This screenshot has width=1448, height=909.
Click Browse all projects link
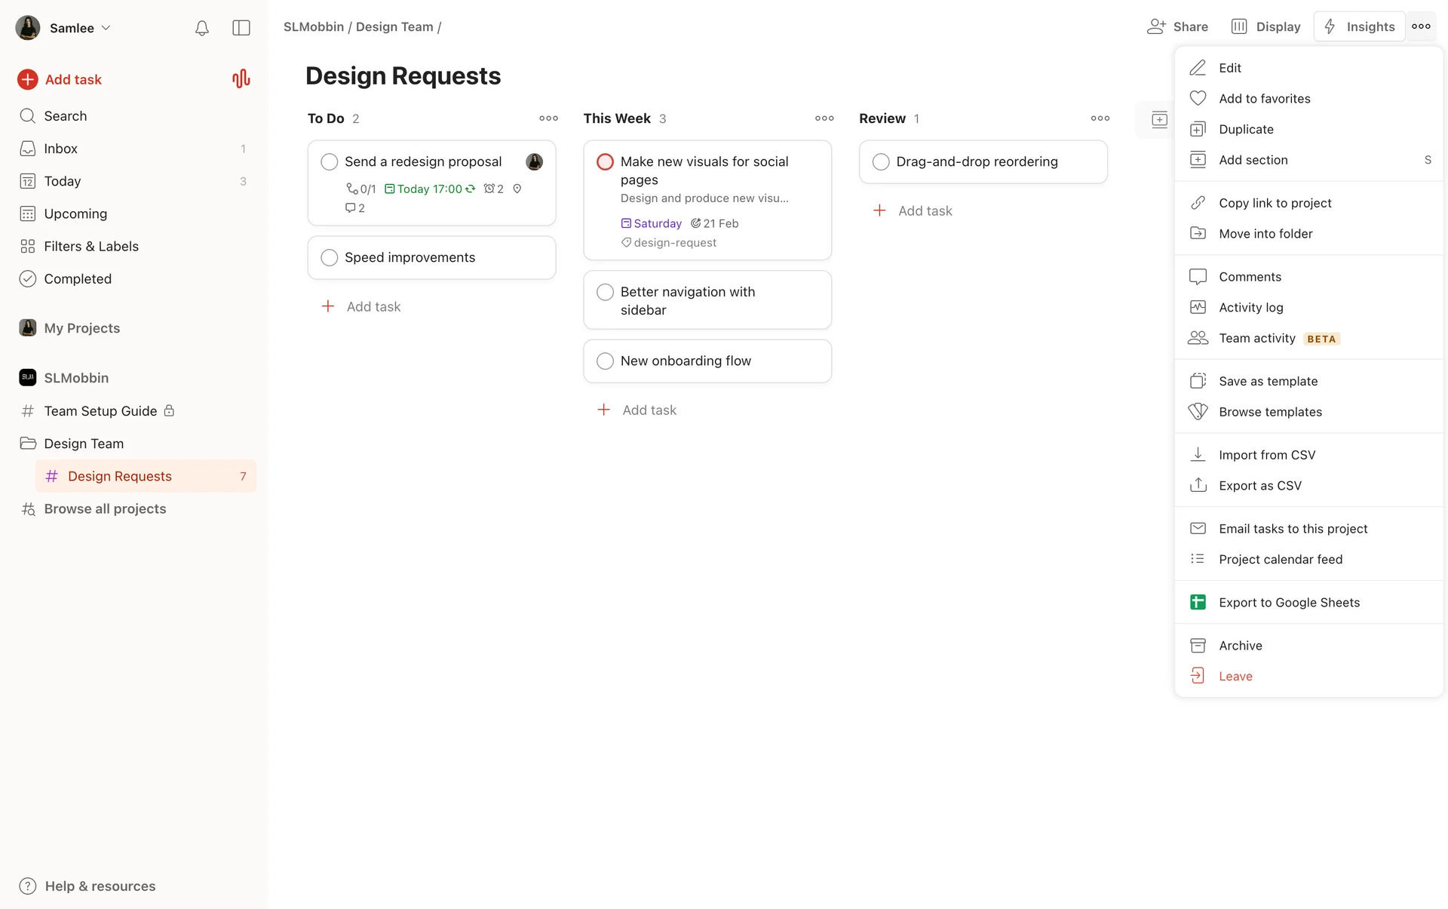(105, 508)
